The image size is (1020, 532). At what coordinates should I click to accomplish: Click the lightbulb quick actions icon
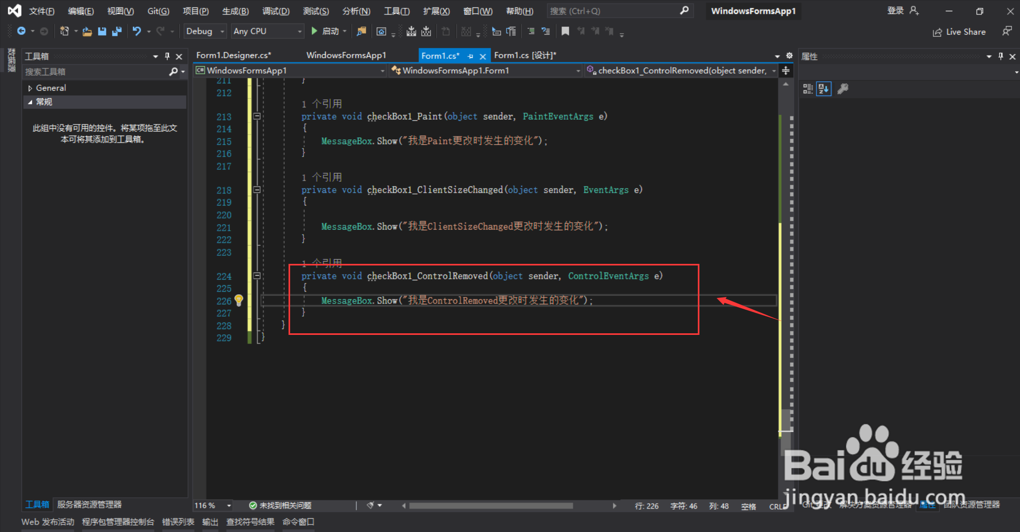click(239, 301)
